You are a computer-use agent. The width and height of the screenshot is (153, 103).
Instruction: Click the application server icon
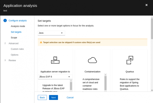[x=55, y=60]
